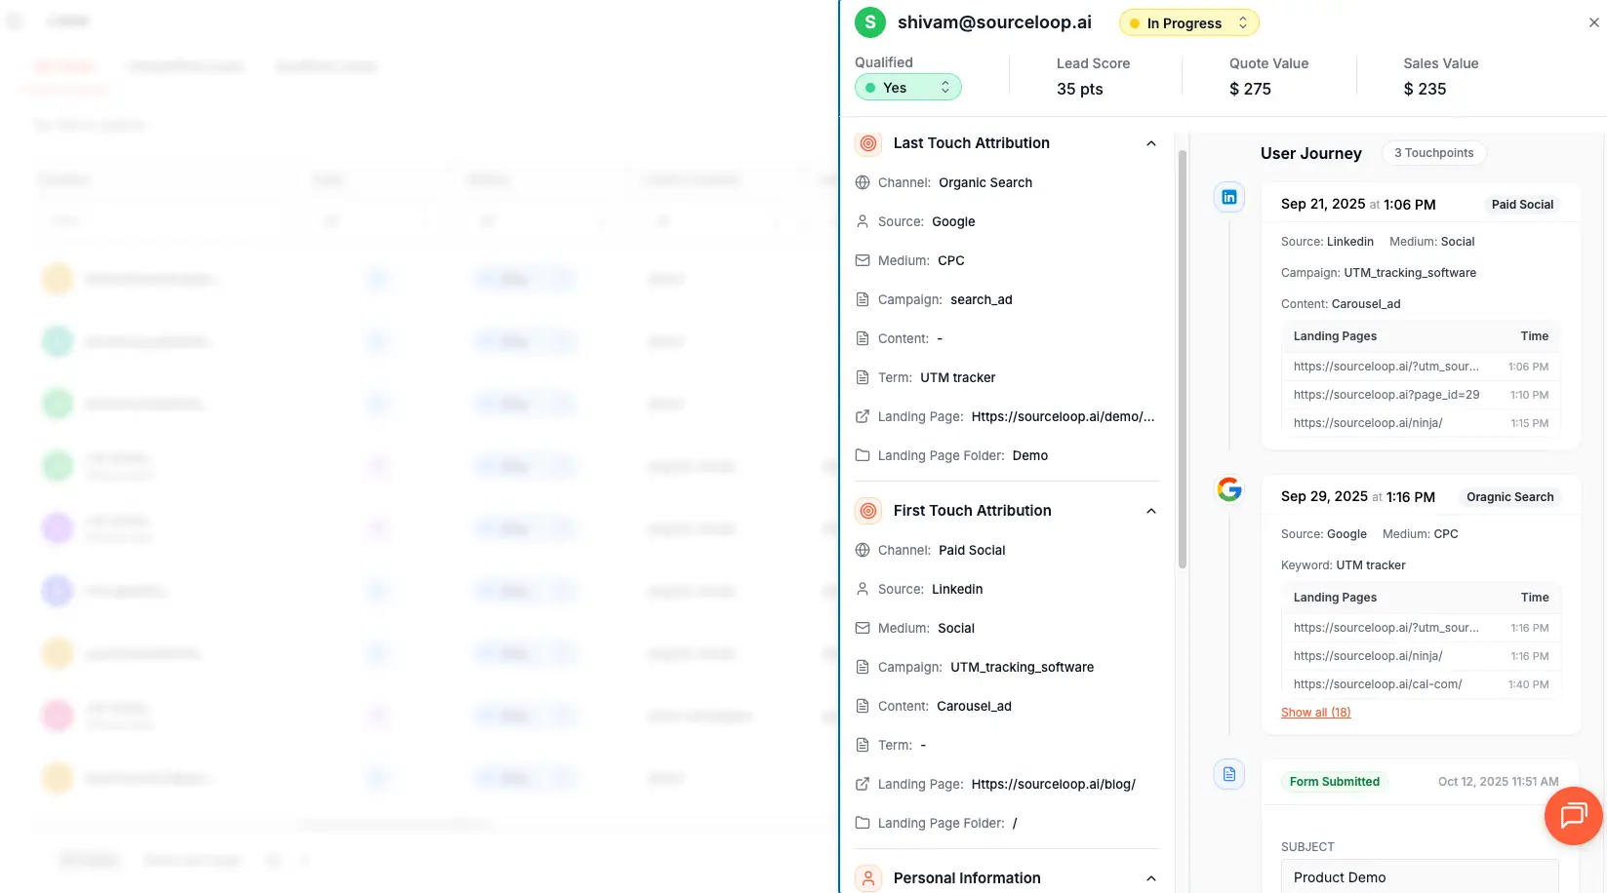Open the https://sourceloop.ai/ninja/ landing page link
The height and width of the screenshot is (893, 1607).
(1369, 422)
